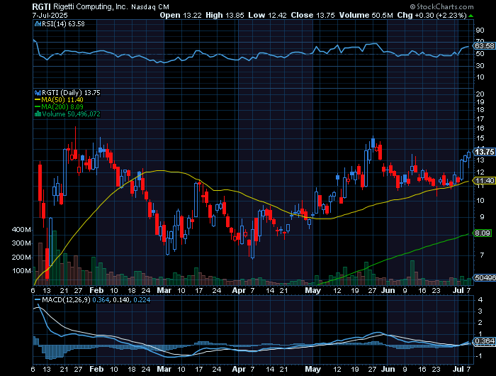Click the 17 label on the price axis

pos(480,119)
